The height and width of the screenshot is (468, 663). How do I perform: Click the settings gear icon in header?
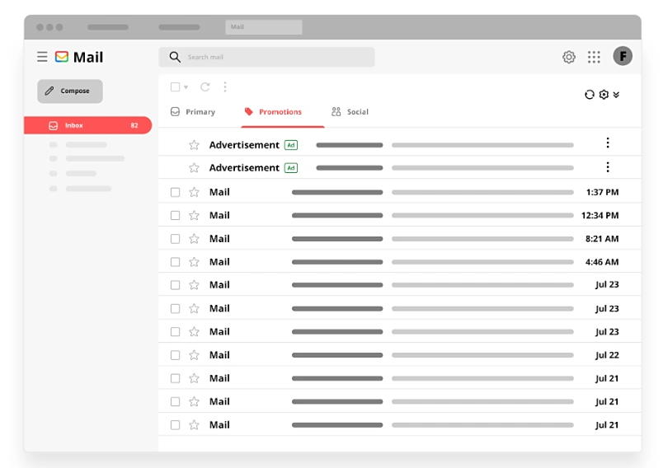tap(569, 57)
